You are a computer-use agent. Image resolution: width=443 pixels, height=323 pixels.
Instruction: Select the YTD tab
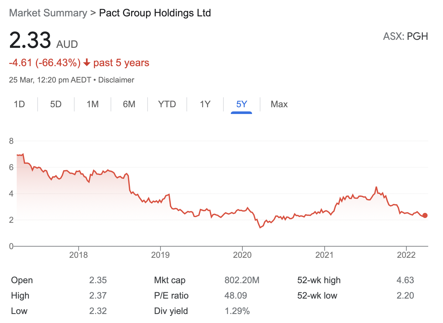(167, 104)
